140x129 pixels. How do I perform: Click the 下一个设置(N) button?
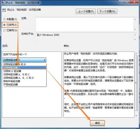point(107,11)
